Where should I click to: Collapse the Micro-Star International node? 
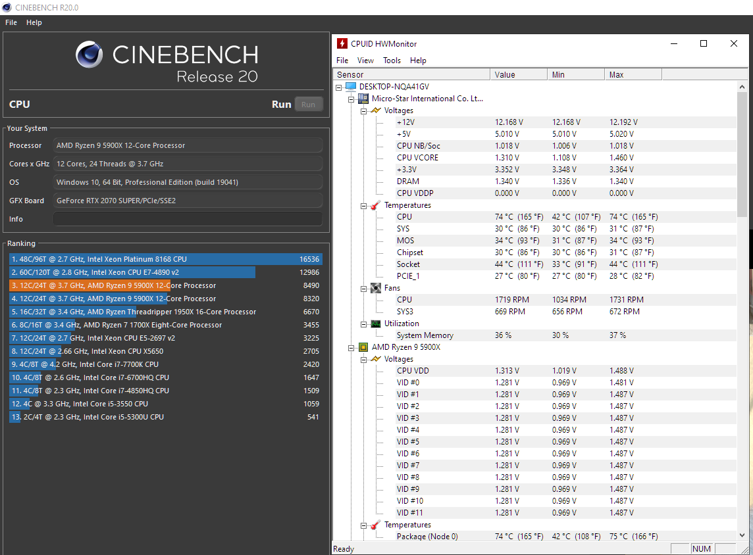[351, 99]
